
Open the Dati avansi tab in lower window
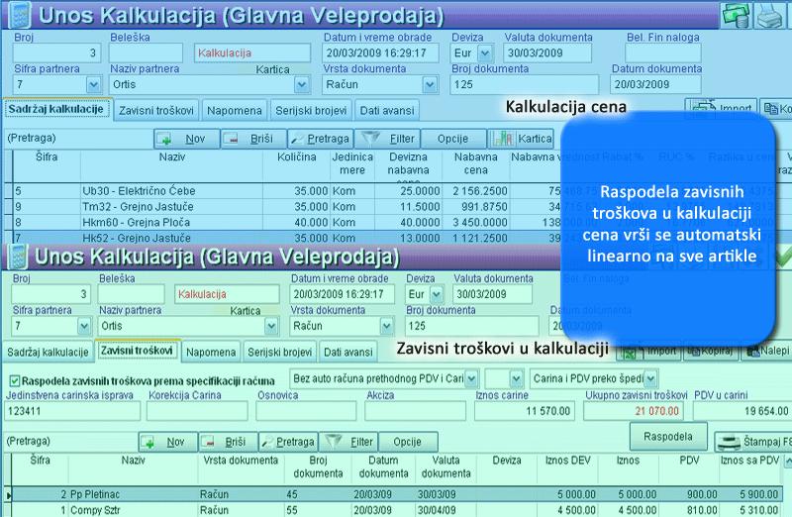pos(346,352)
